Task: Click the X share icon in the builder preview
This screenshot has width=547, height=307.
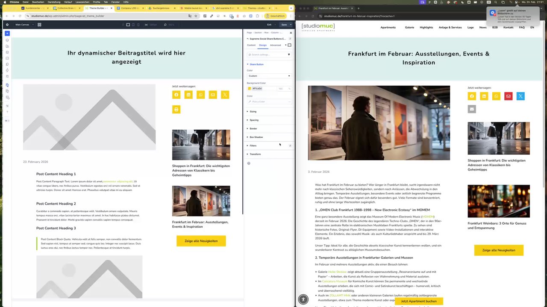Action: [225, 95]
